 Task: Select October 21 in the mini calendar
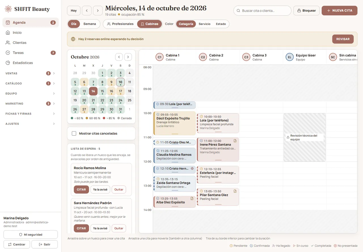tap(93, 100)
